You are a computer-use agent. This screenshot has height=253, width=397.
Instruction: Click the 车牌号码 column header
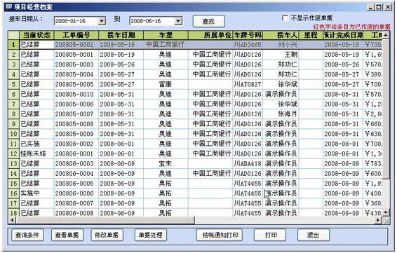(248, 35)
